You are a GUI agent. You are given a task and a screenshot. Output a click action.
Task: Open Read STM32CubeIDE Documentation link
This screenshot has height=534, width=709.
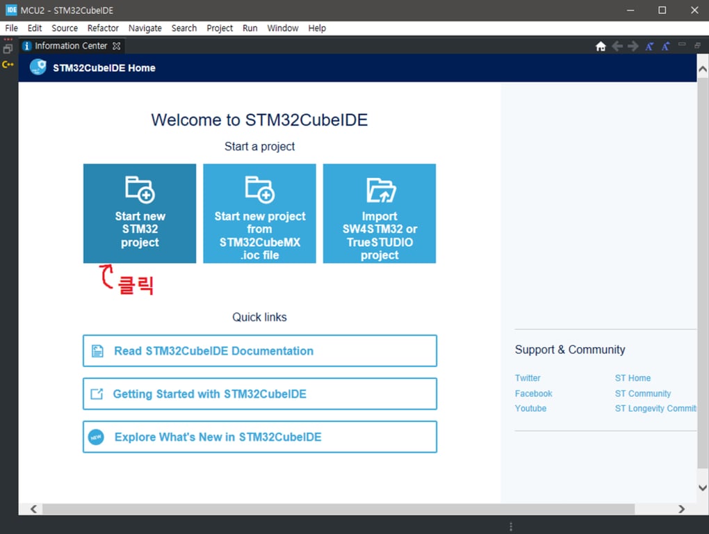[259, 351]
